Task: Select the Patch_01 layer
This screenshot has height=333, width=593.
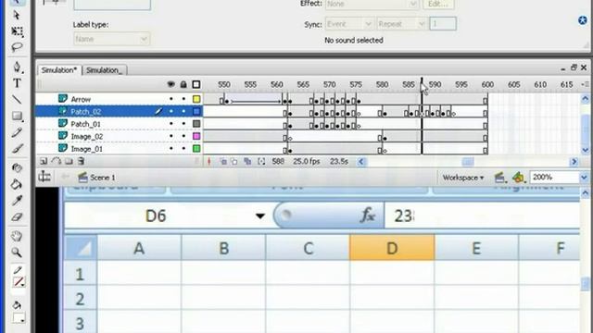Action: (x=86, y=124)
